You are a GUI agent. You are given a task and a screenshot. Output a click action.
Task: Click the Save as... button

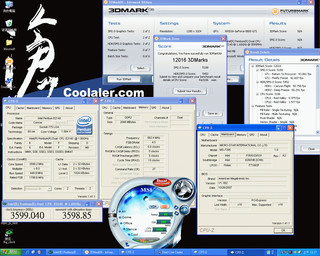pyautogui.click(x=214, y=113)
